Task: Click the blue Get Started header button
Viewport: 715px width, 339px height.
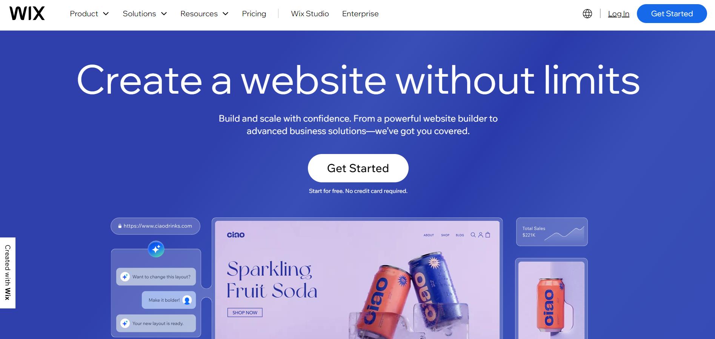Action: [x=672, y=14]
